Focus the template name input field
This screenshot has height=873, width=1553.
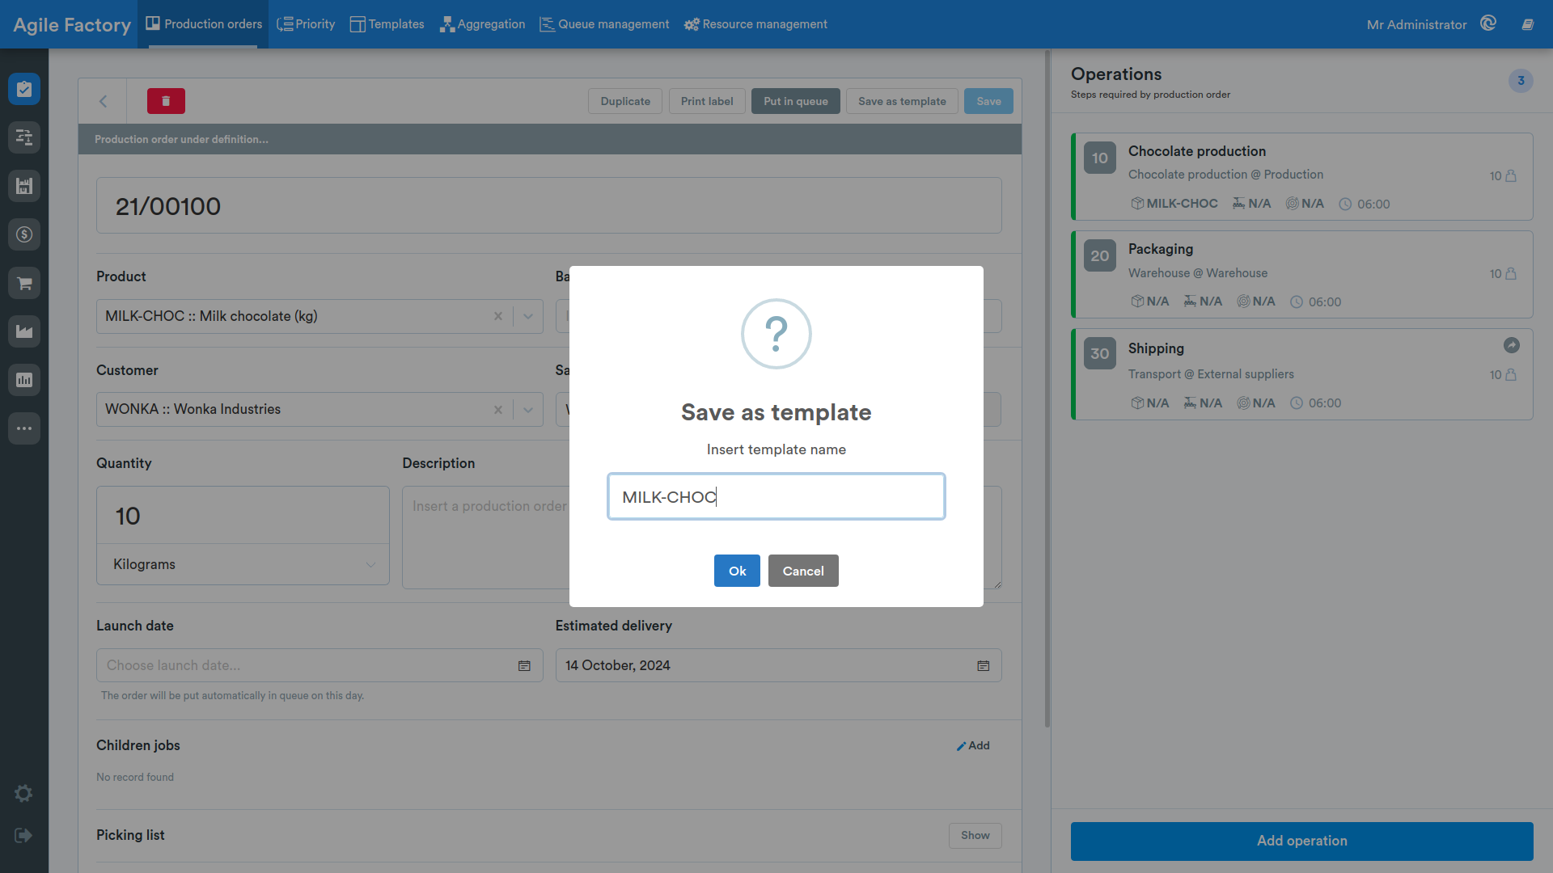tap(776, 496)
